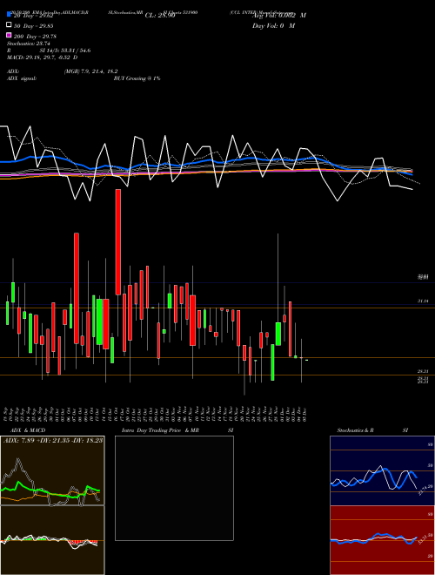
Task: Click the 'Stochastics & R' panel title
Action: [x=355, y=430]
